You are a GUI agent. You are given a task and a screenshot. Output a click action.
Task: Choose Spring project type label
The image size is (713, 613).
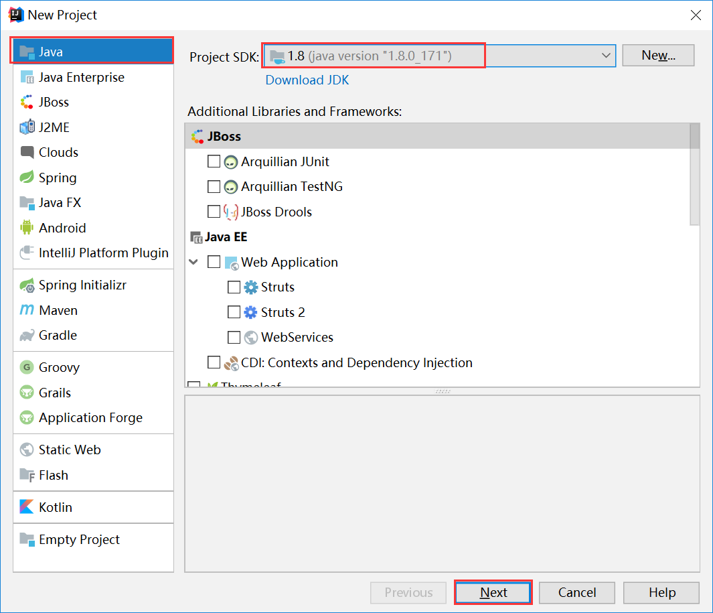tap(58, 178)
